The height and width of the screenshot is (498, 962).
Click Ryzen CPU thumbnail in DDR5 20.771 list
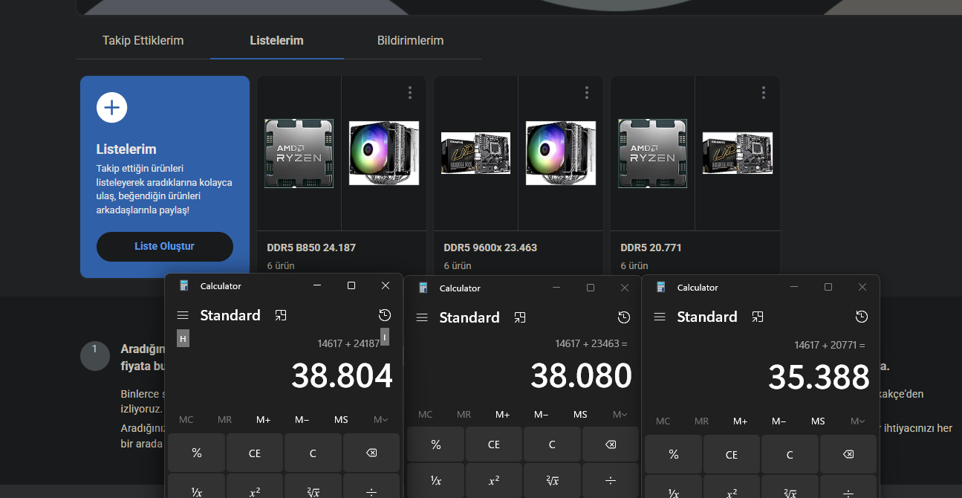point(652,153)
